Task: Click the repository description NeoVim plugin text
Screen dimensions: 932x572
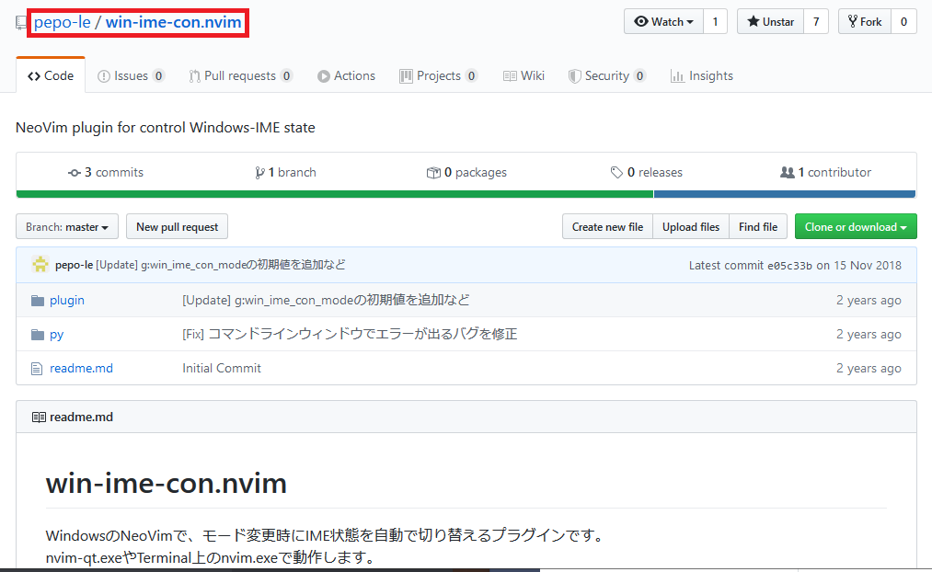Action: click(x=166, y=128)
